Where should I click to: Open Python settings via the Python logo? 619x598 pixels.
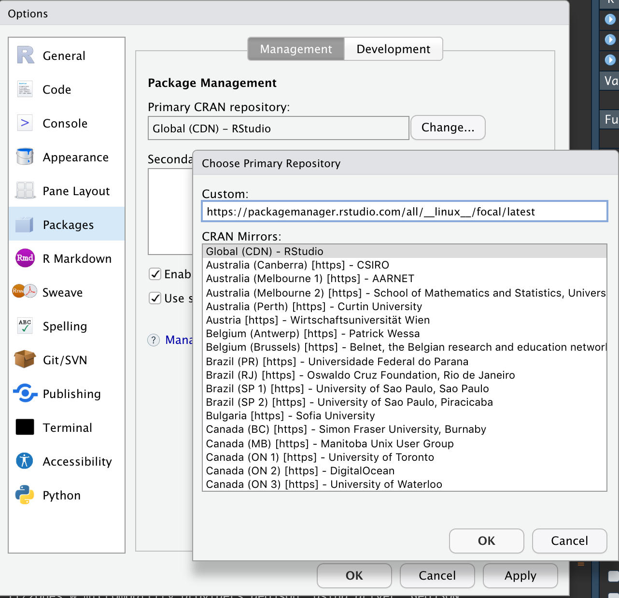point(25,495)
